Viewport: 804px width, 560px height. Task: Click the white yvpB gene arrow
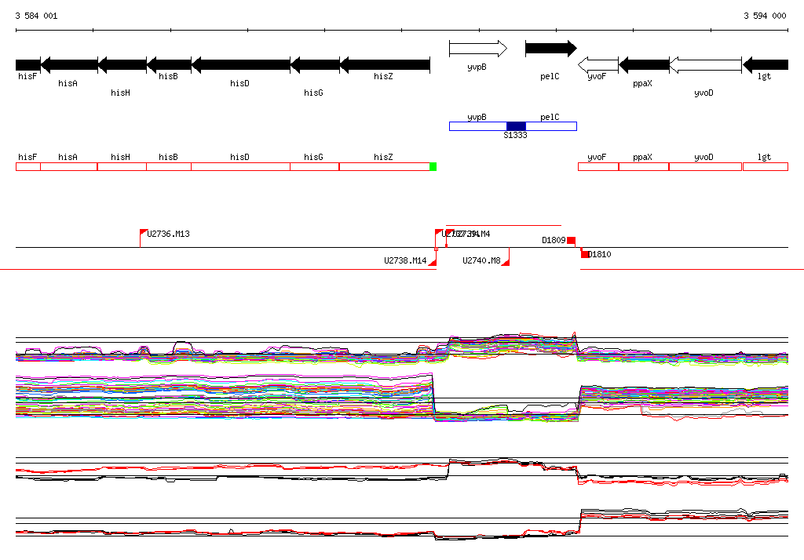pos(477,49)
